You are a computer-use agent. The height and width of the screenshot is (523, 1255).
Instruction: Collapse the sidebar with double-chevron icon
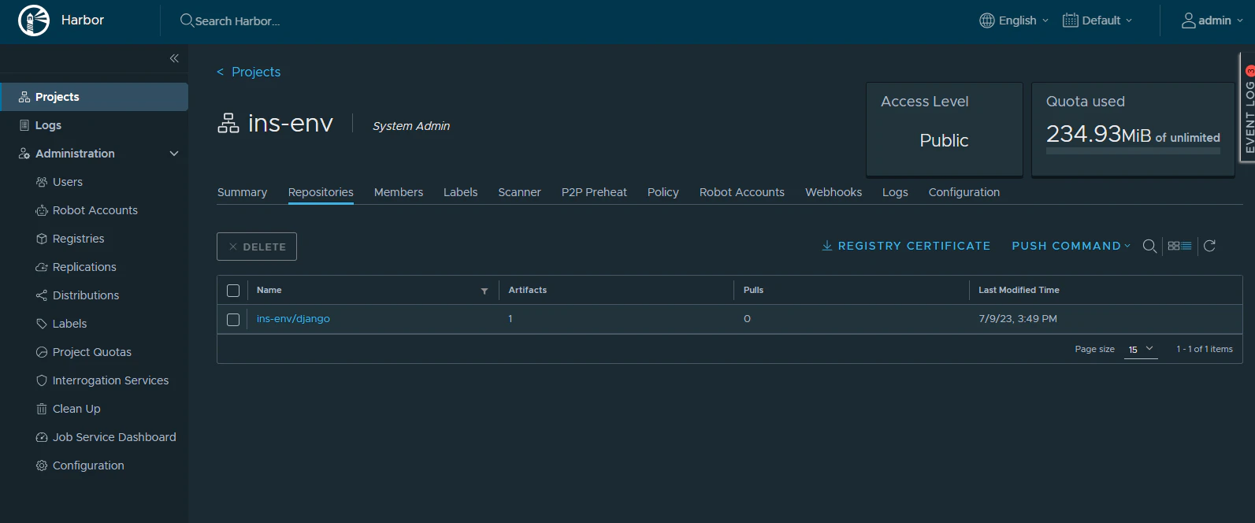pos(174,58)
